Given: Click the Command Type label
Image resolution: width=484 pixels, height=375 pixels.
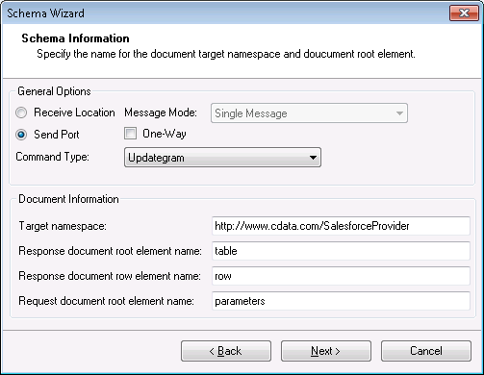Looking at the screenshot, I should pyautogui.click(x=53, y=157).
